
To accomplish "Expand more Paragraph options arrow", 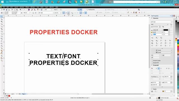I will pyautogui.click(x=162, y=87).
